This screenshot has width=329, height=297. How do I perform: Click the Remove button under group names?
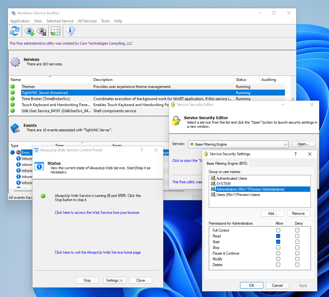point(298,214)
